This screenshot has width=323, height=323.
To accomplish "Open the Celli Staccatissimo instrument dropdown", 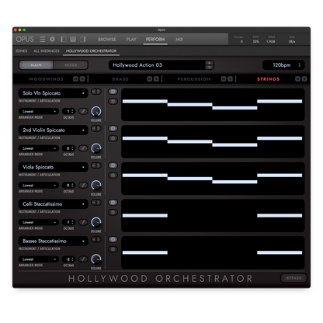I will tap(53, 204).
